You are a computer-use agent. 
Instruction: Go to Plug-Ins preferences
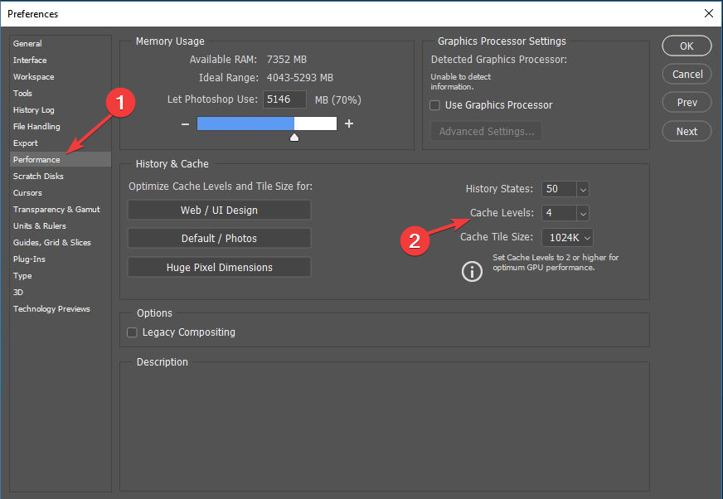pyautogui.click(x=29, y=259)
